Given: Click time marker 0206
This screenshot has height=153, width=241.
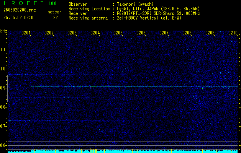Looking at the screenshot, I should (141, 33).
